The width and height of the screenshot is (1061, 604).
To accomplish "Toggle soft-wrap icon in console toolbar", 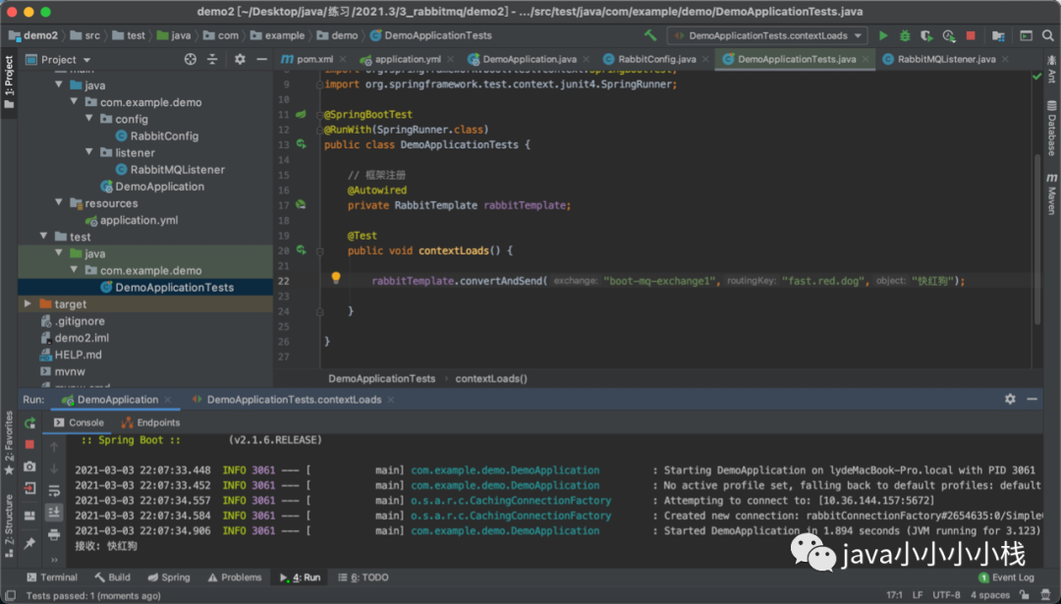I will [x=54, y=490].
